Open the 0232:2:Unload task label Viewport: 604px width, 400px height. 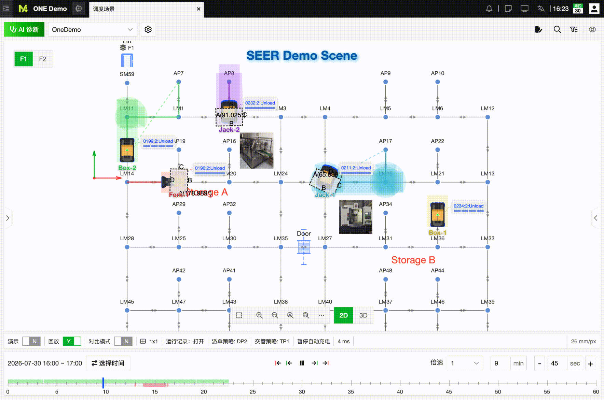[x=260, y=103]
